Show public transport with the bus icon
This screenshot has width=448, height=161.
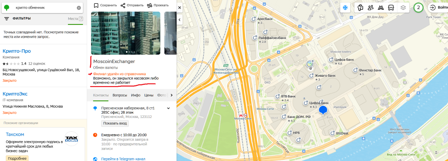391,7
